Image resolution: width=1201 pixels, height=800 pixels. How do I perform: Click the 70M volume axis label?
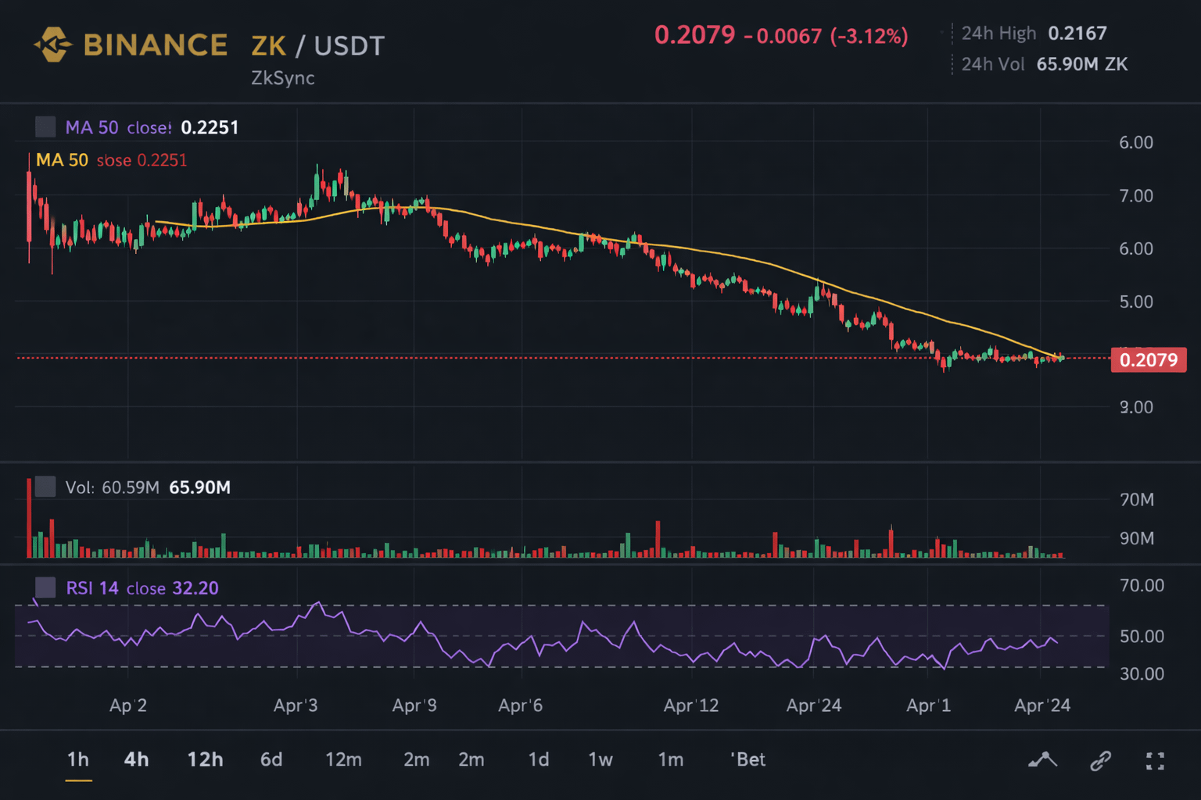(1137, 499)
